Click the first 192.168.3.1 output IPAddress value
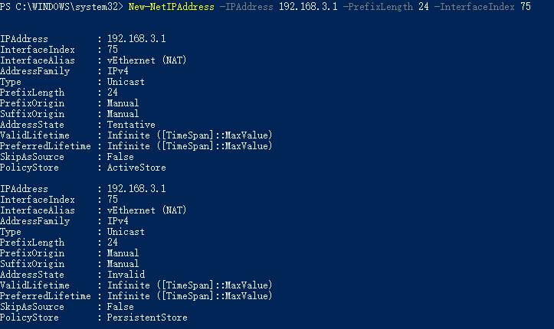This screenshot has width=554, height=329. [x=136, y=39]
